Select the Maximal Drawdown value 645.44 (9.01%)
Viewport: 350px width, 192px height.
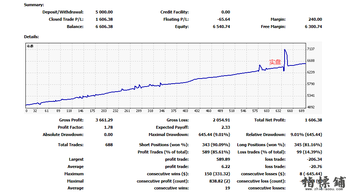point(214,135)
